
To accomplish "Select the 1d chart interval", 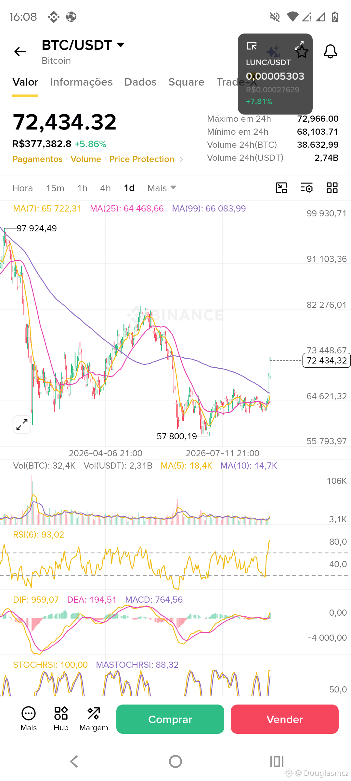I will (129, 188).
